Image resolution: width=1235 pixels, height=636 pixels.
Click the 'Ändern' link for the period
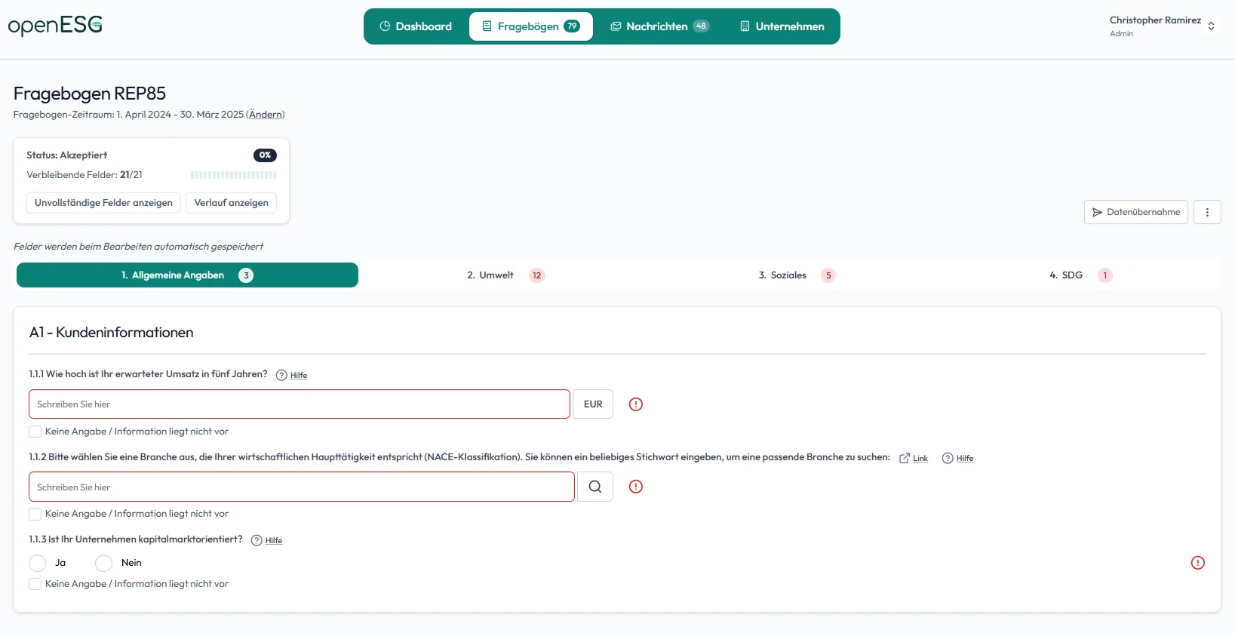click(x=266, y=115)
